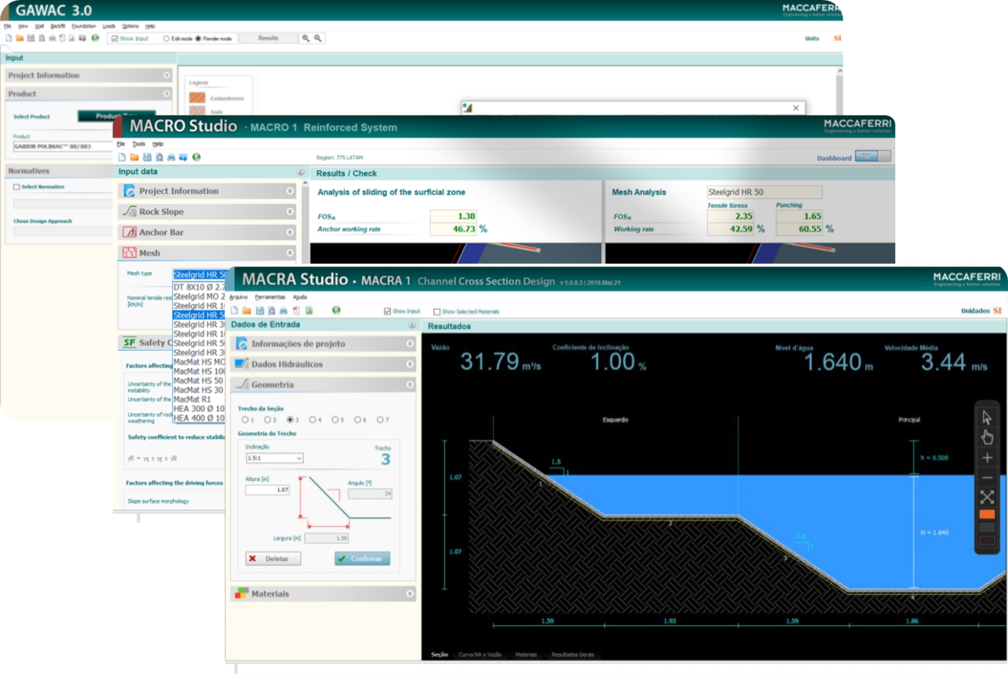The width and height of the screenshot is (1008, 675).
Task: Select the Zoom In tool in channel viewer
Action: (x=987, y=457)
